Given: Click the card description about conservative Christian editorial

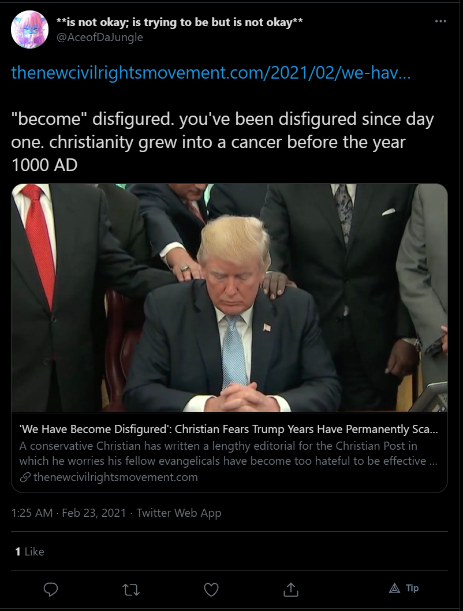Looking at the screenshot, I should pyautogui.click(x=229, y=453).
